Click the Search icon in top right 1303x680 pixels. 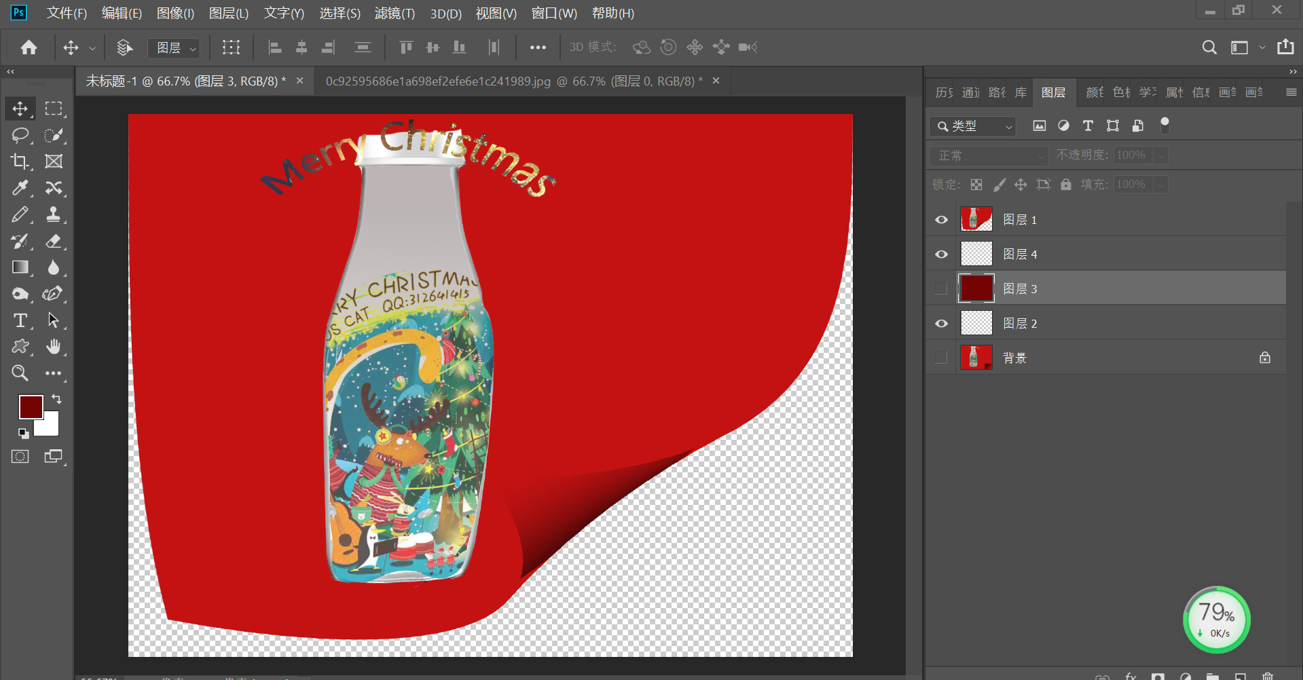point(1209,47)
